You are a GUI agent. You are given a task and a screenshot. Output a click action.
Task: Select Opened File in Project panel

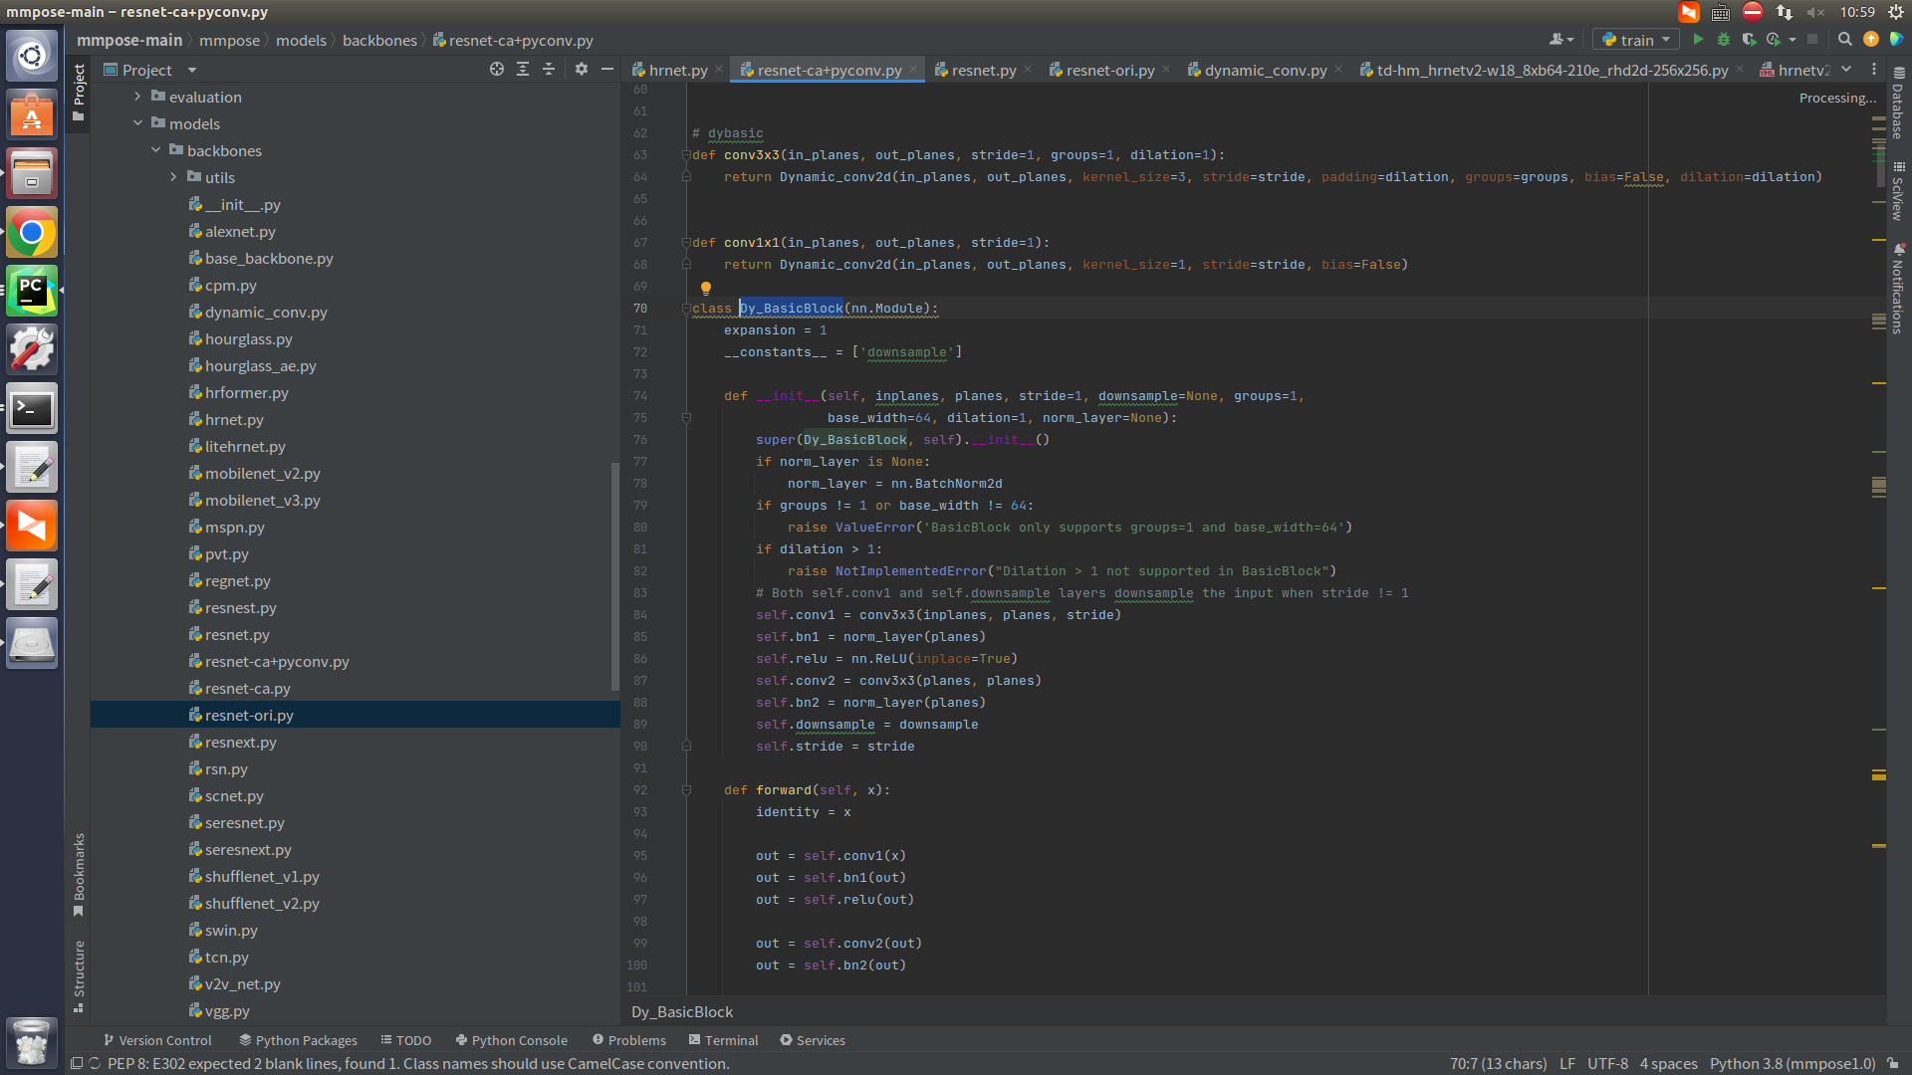pyautogui.click(x=496, y=70)
